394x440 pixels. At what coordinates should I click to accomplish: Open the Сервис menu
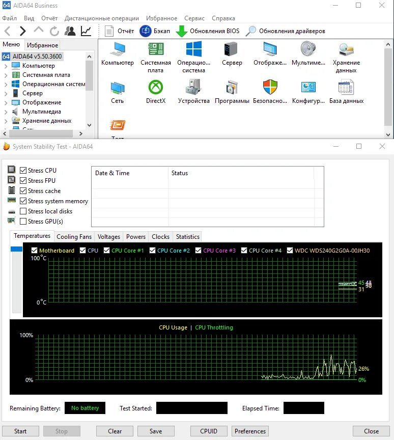[x=194, y=18]
